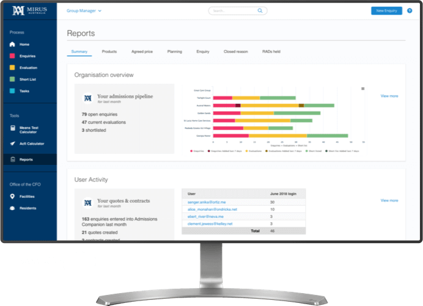
Task: Click the Reports sidebar icon
Action: pyautogui.click(x=13, y=159)
